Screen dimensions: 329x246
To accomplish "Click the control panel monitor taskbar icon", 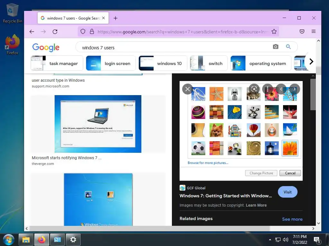I will click(x=58, y=240).
